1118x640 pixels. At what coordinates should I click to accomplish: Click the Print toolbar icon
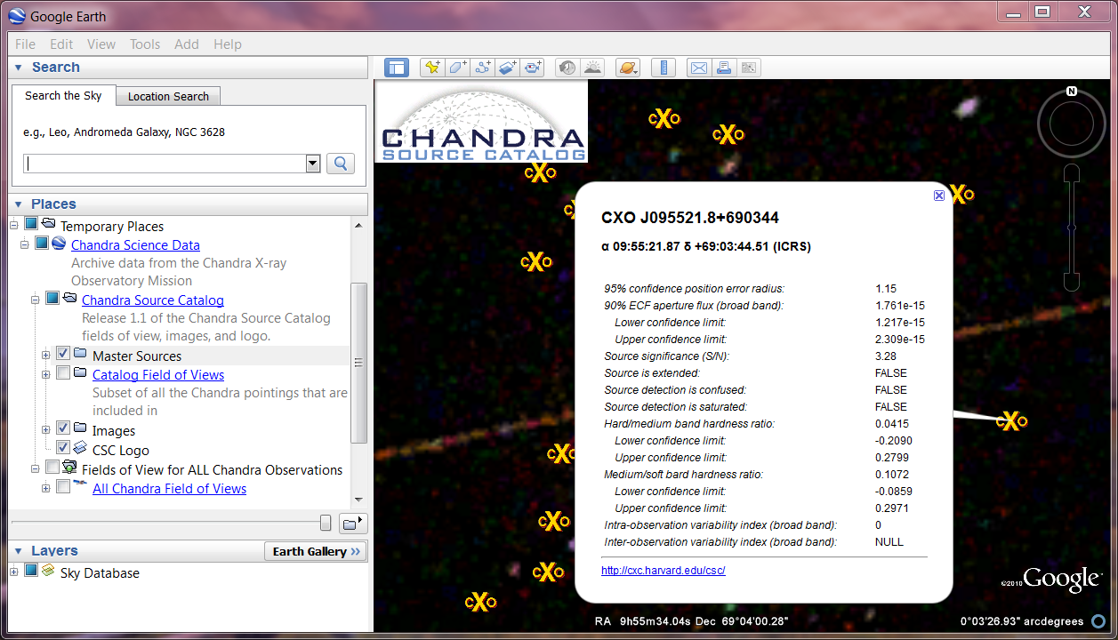pos(724,68)
